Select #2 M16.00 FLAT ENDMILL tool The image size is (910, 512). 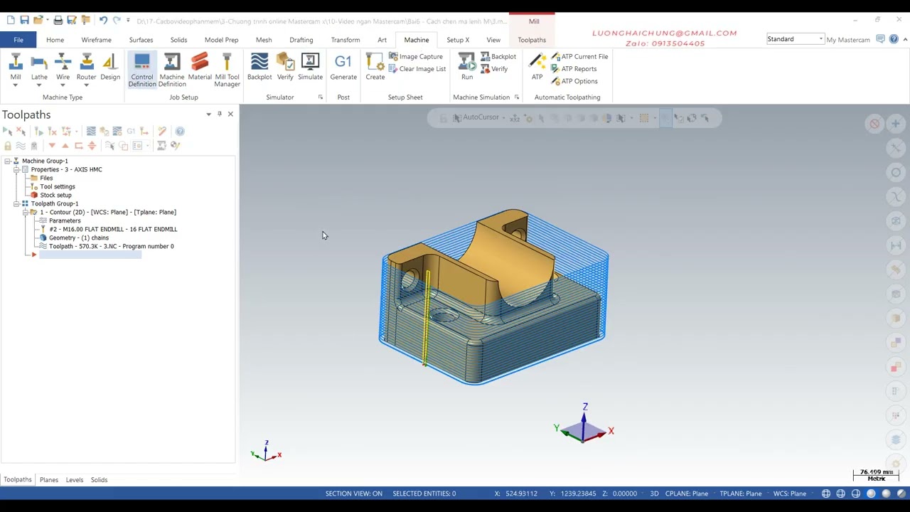pyautogui.click(x=113, y=230)
